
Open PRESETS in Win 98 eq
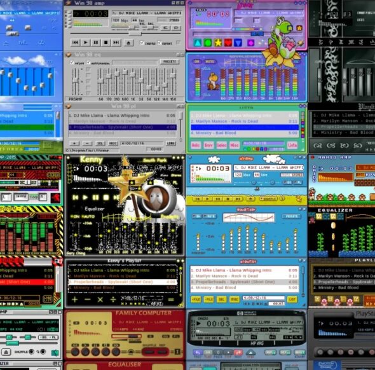point(170,62)
